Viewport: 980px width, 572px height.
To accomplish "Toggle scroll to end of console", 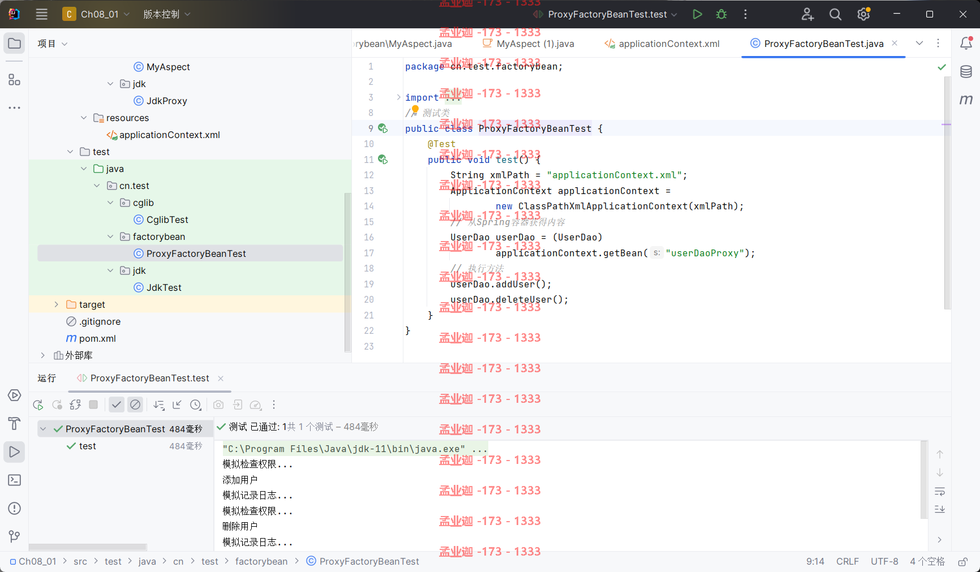I will [x=939, y=509].
